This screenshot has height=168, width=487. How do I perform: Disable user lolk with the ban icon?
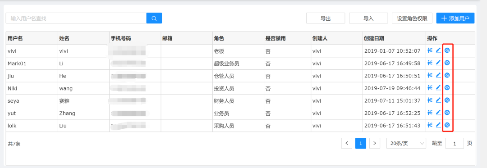click(447, 125)
